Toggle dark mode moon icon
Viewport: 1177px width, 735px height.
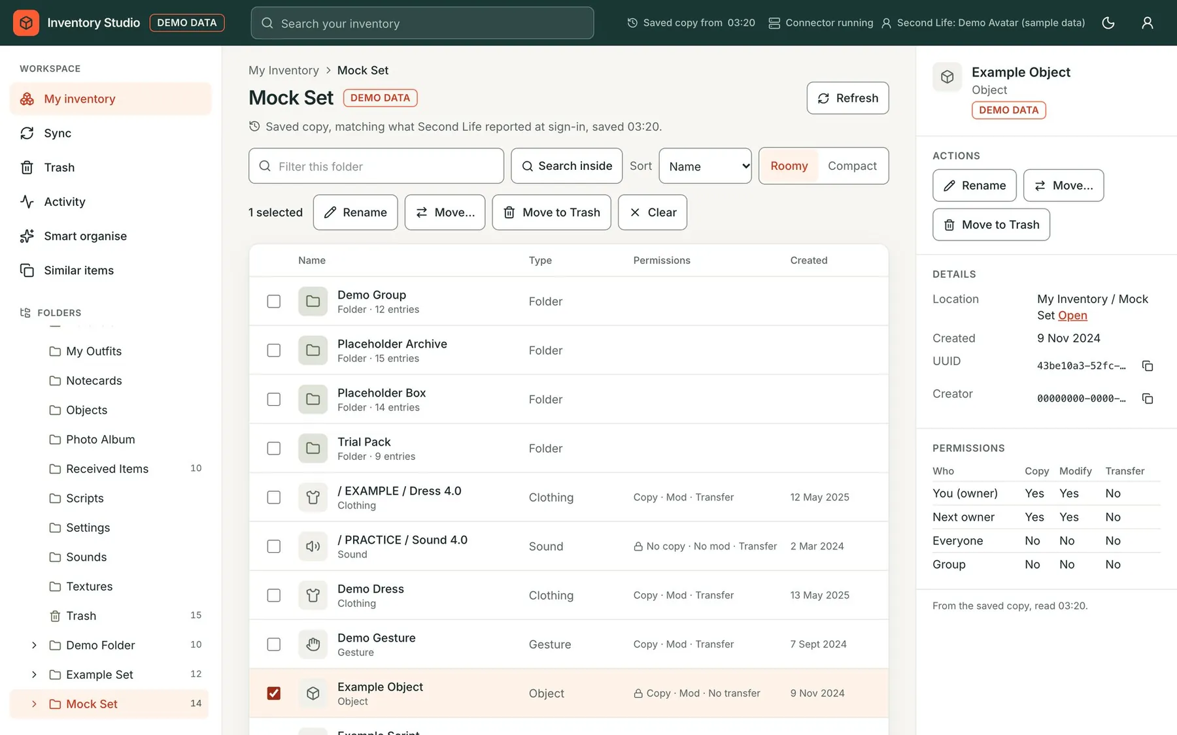pos(1108,23)
